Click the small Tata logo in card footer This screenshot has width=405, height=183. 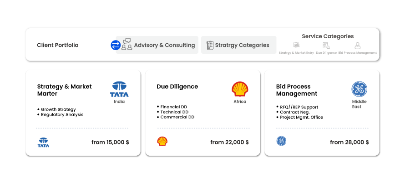[43, 142]
